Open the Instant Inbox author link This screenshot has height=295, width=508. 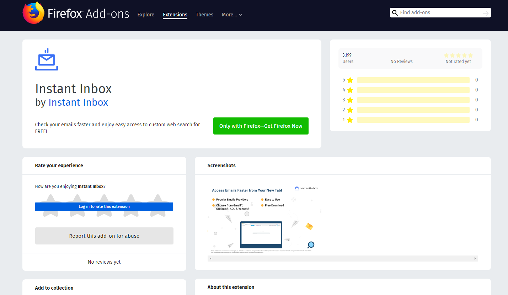pos(78,102)
